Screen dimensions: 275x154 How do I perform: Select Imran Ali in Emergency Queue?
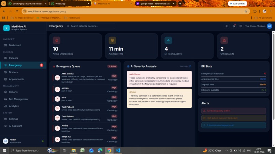point(85,139)
